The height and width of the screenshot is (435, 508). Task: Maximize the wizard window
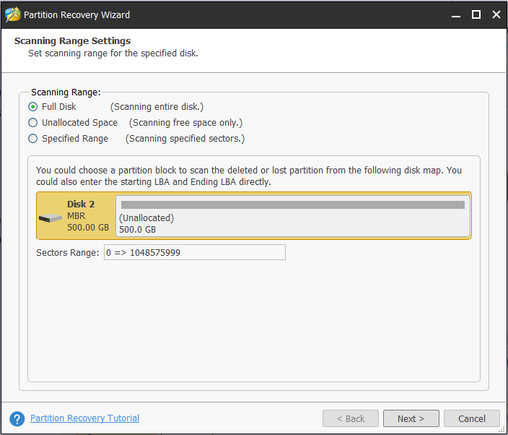coord(476,14)
